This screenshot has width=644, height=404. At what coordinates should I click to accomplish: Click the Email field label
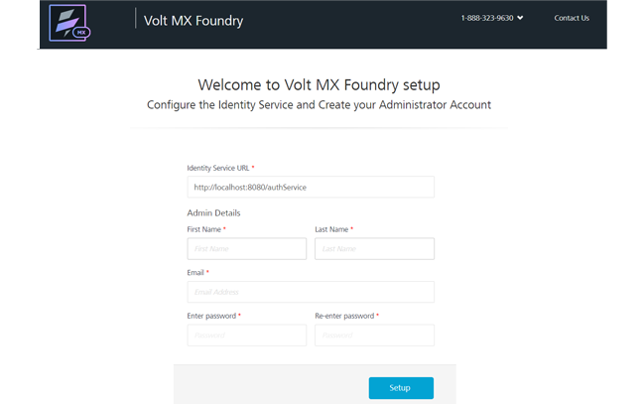pyautogui.click(x=196, y=272)
